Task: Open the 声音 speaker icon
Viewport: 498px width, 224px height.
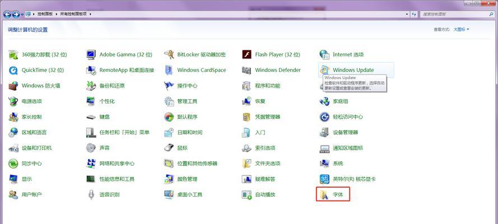Action: 91,148
